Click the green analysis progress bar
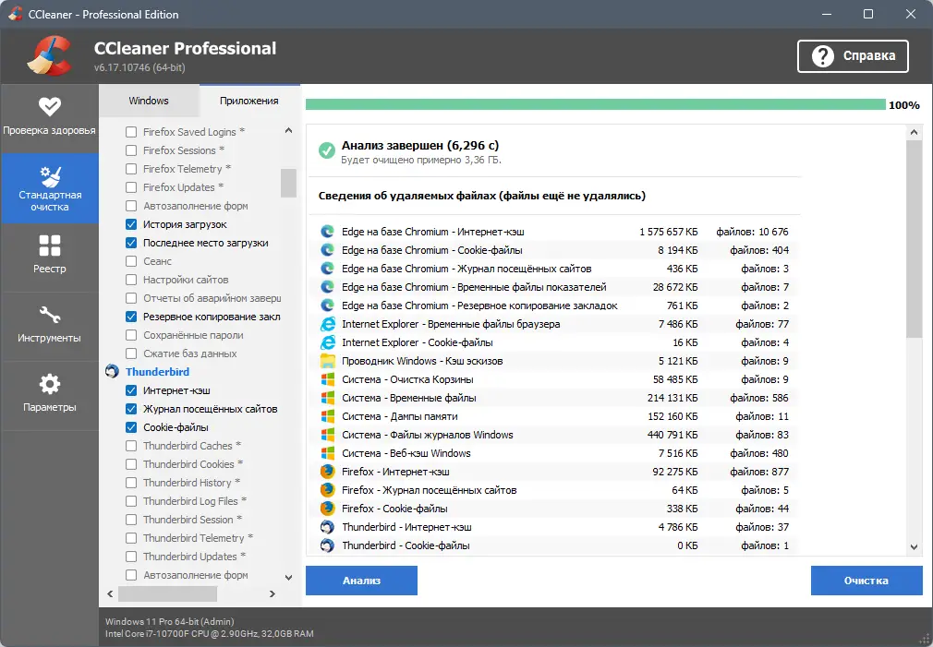Screen dimensions: 933x647 [x=595, y=104]
